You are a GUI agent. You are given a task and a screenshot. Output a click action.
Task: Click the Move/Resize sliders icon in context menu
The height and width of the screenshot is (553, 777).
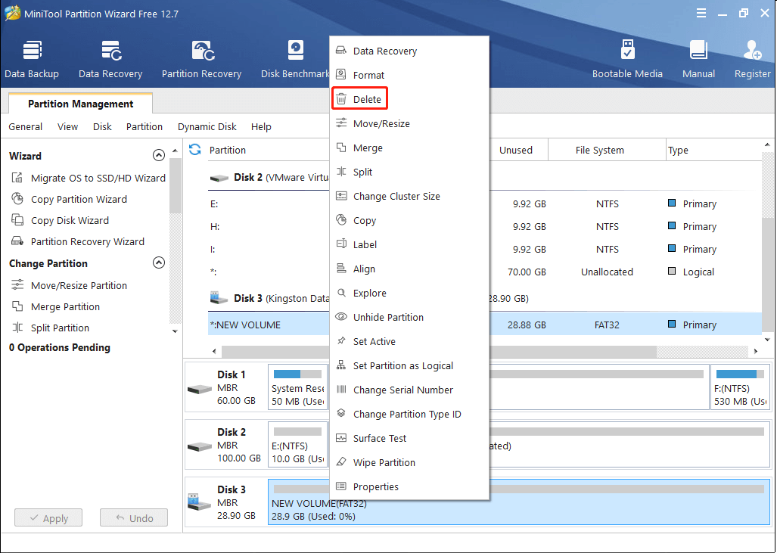(341, 123)
